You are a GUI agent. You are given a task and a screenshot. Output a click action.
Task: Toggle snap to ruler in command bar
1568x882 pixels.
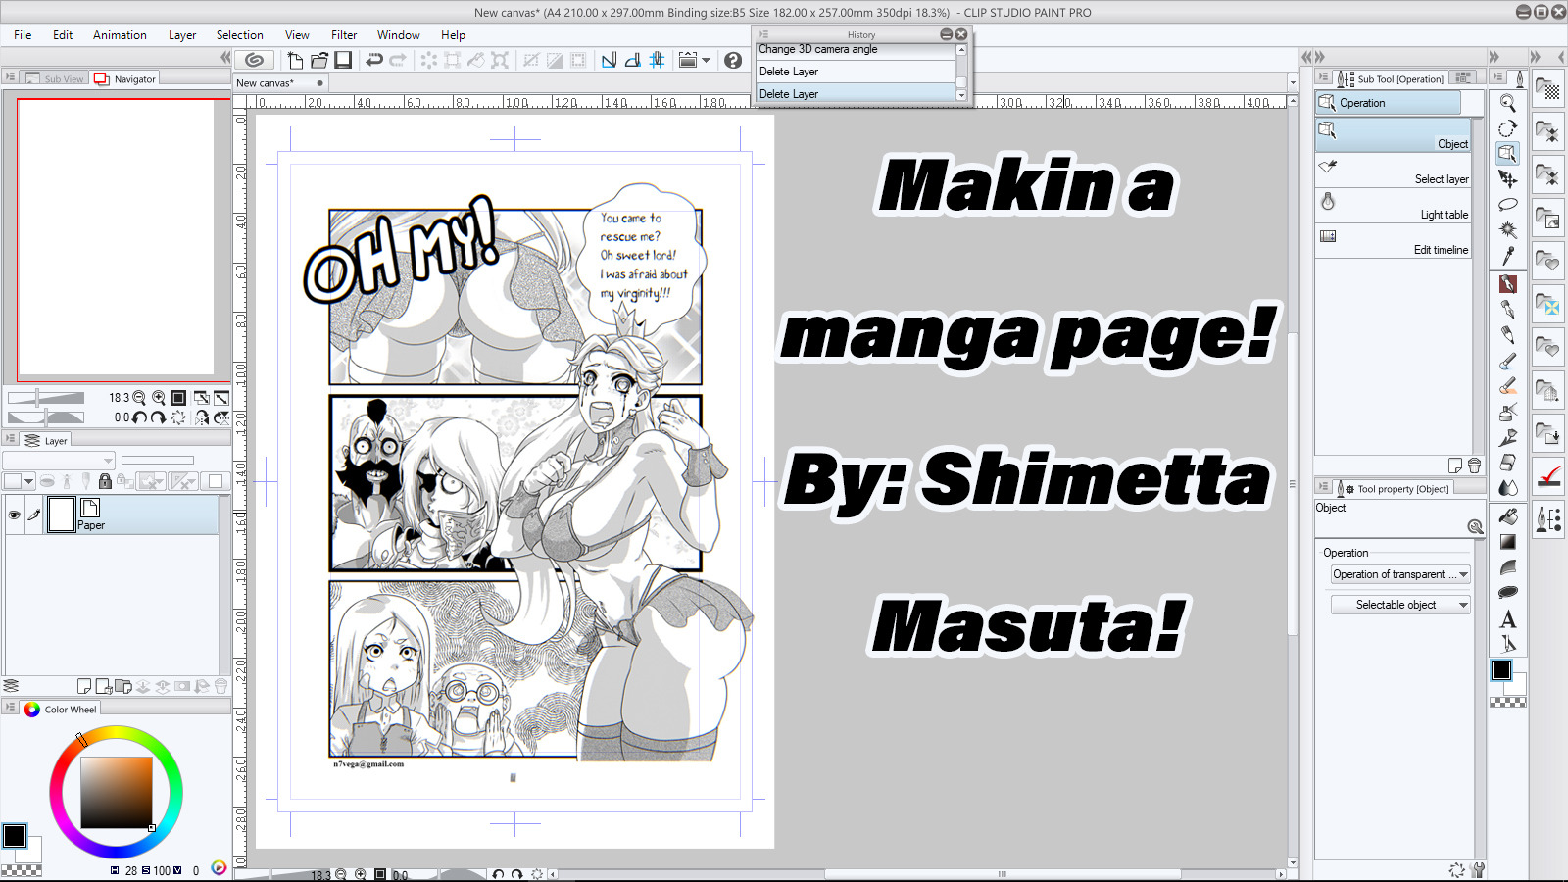(x=609, y=60)
